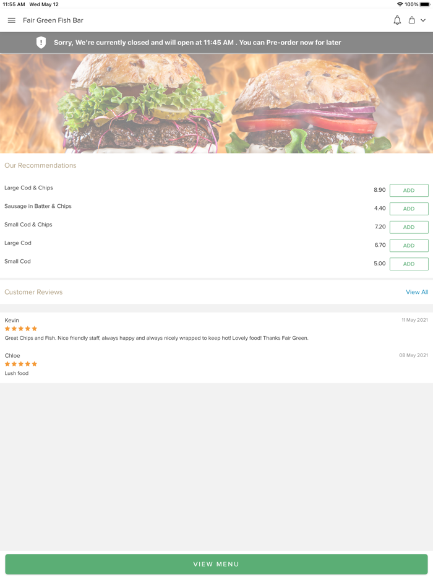The image size is (433, 578).
Task: Click the shield alert icon in banner
Action: [x=41, y=43]
